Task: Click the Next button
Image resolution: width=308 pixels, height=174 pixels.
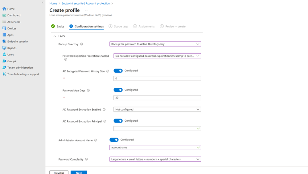Action: pyautogui.click(x=79, y=172)
